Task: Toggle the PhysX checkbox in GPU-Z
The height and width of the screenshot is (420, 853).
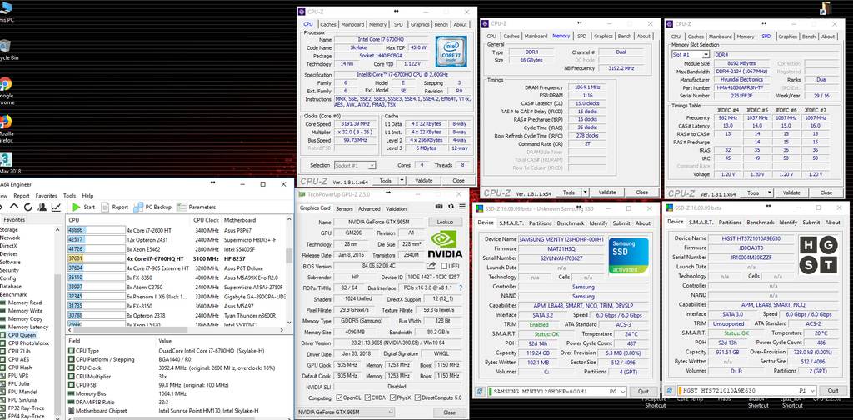Action: click(394, 397)
